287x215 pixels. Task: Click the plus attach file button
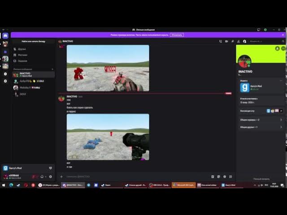[x=61, y=177]
